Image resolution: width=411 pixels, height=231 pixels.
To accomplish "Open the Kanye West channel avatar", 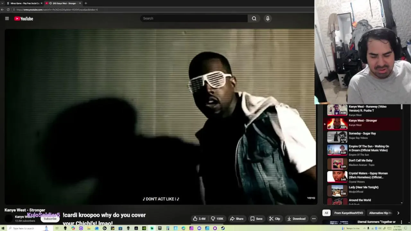I will coord(9,218).
